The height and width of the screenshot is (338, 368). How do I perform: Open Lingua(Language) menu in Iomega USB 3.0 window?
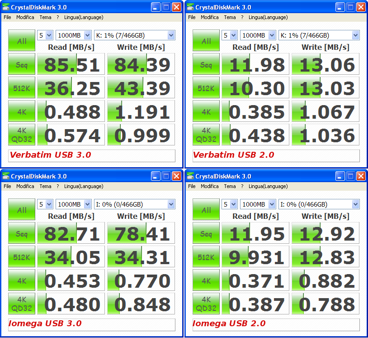[x=84, y=186]
